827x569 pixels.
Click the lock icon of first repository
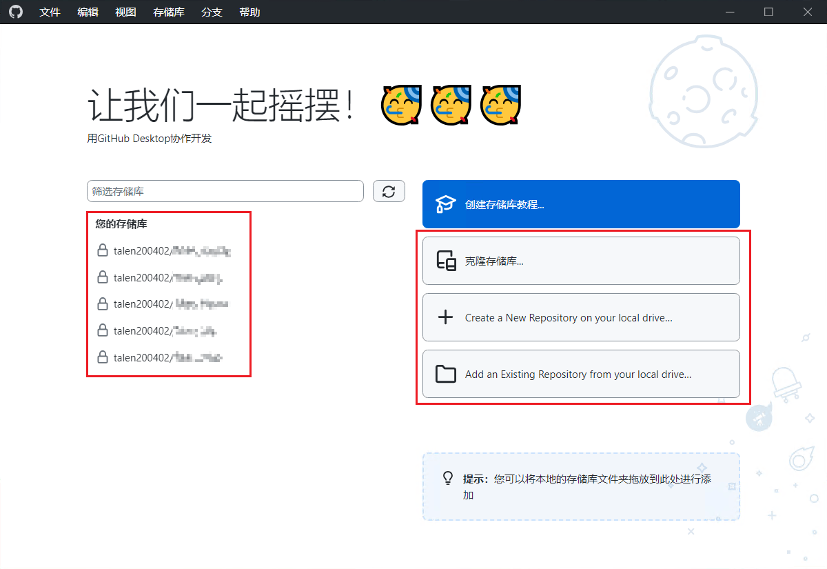(103, 250)
